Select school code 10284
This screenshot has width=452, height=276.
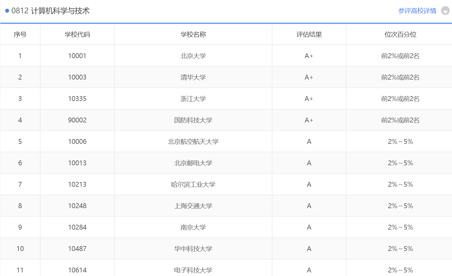tap(77, 227)
